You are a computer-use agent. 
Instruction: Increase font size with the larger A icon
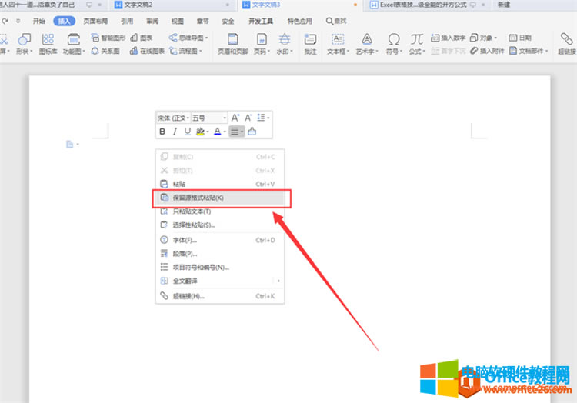pos(235,118)
